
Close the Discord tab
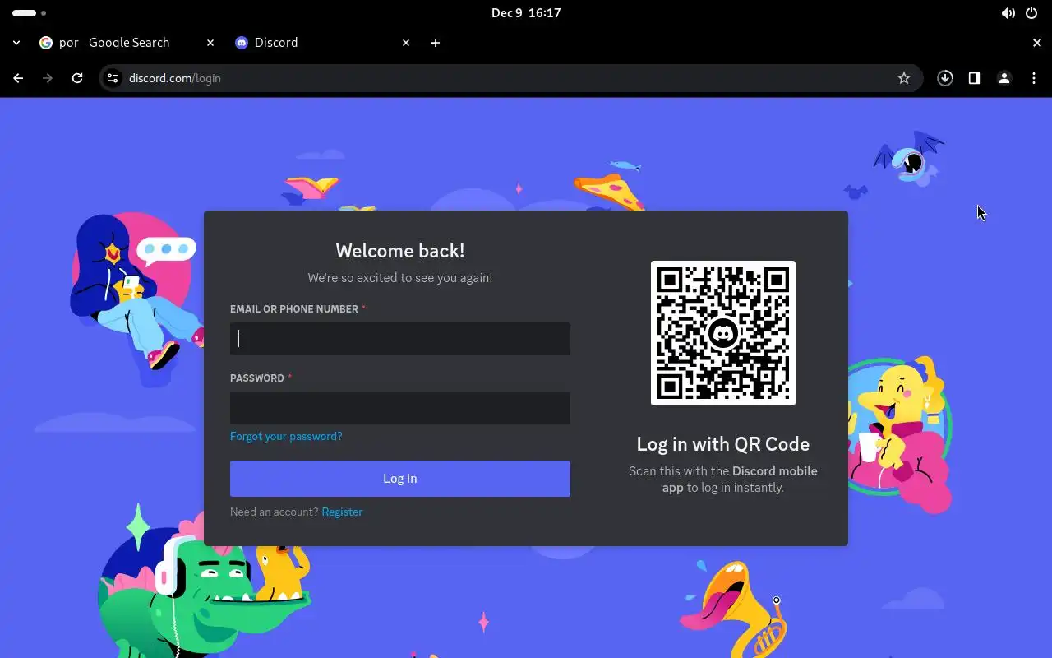[406, 43]
